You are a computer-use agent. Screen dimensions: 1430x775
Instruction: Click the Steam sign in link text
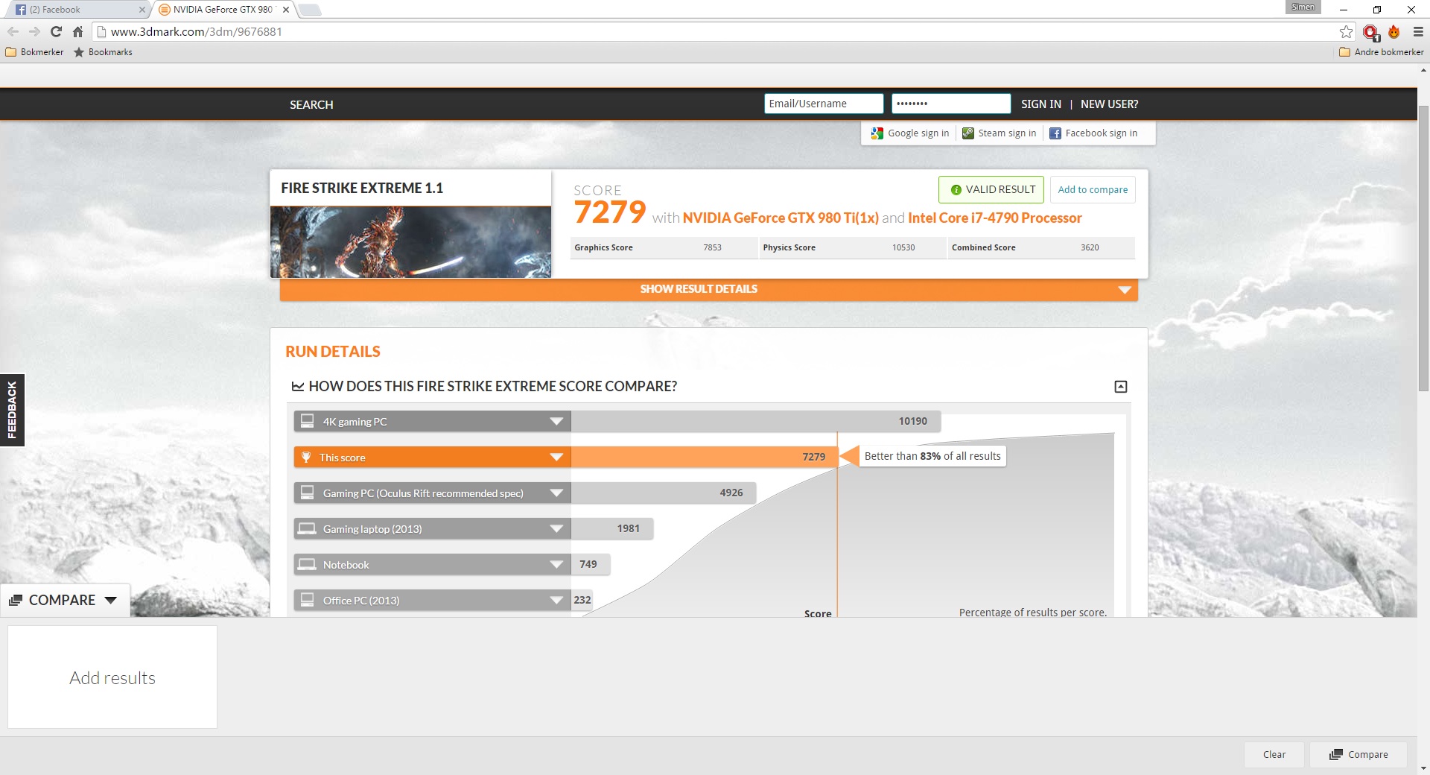(1007, 133)
